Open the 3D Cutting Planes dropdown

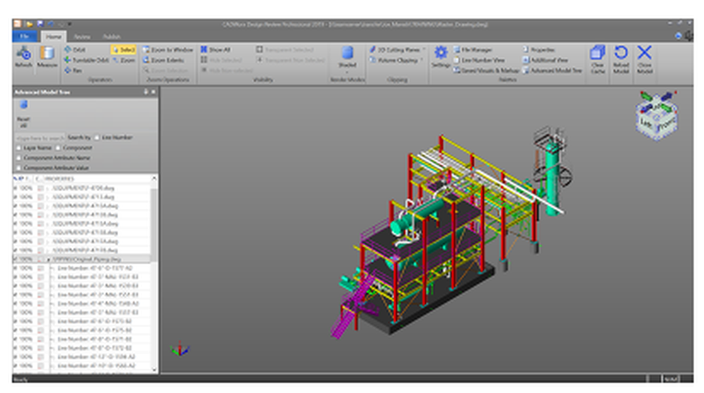point(423,49)
